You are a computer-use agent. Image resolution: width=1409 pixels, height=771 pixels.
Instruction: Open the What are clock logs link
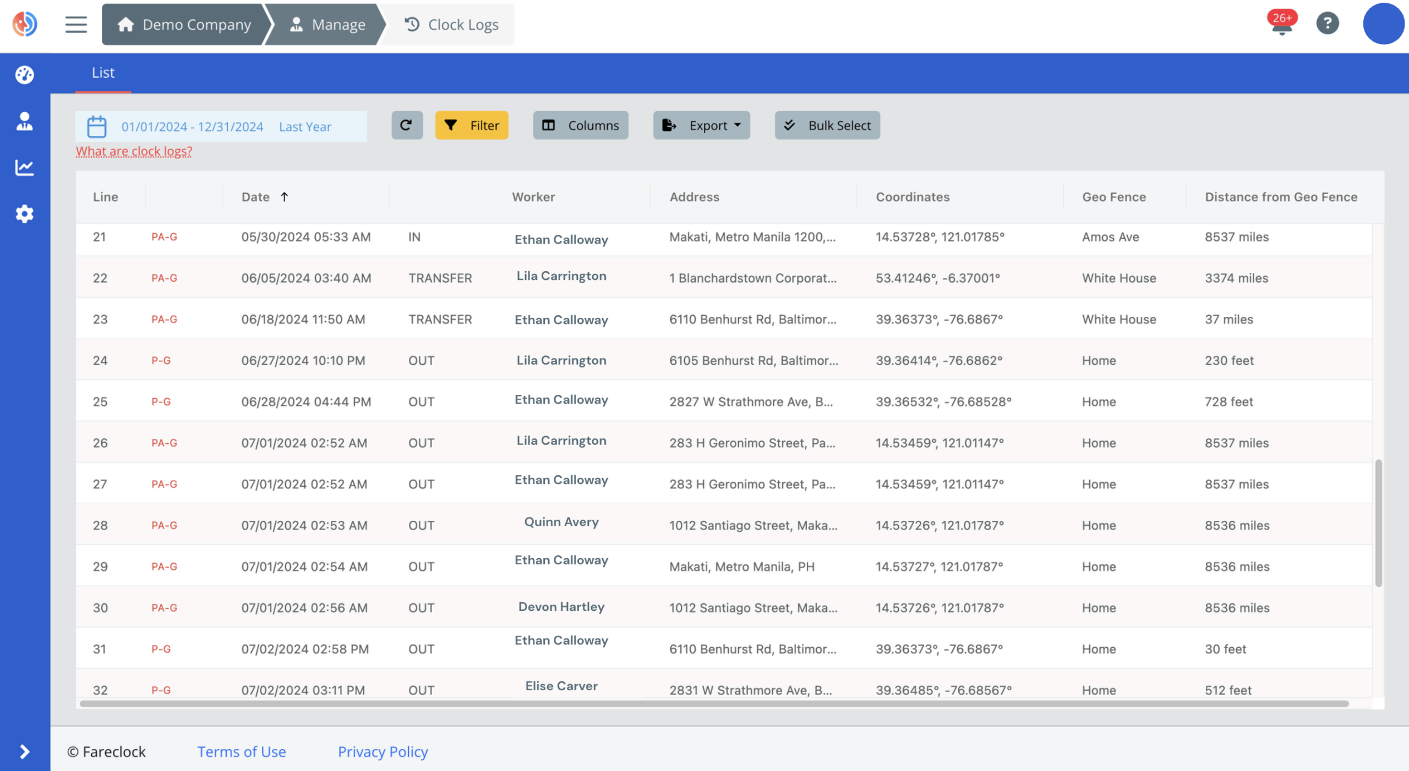tap(133, 151)
